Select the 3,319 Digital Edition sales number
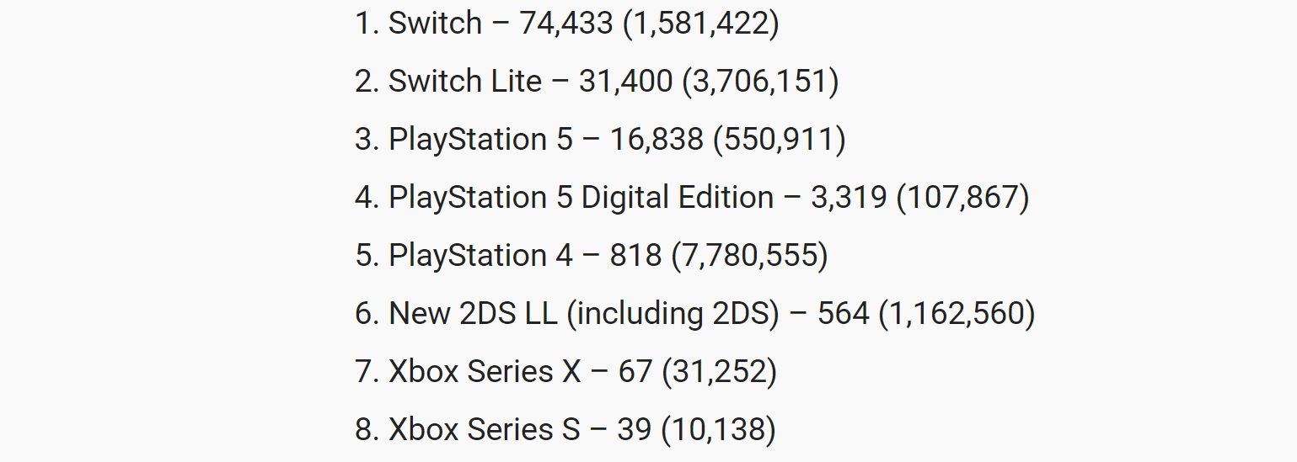This screenshot has width=1297, height=462. 849,198
